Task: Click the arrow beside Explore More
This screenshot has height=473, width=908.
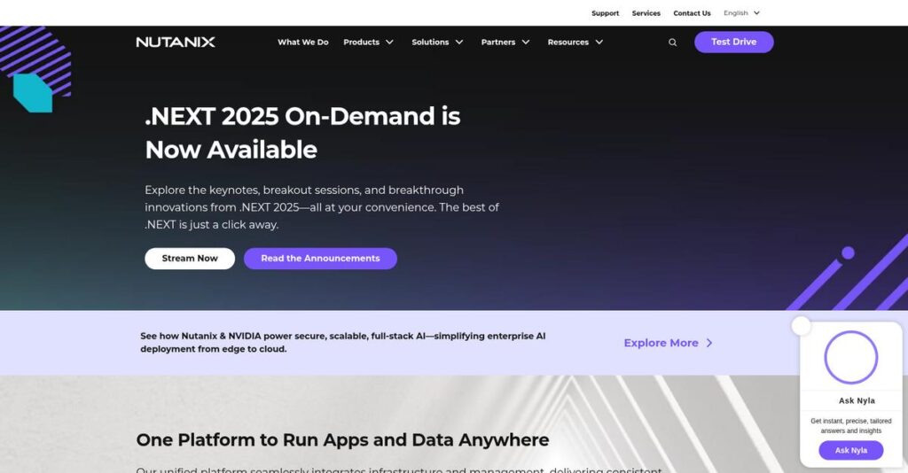Action: click(x=708, y=343)
